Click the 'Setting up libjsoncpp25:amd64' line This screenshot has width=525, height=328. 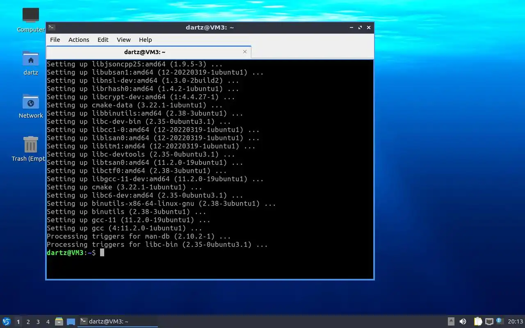coord(135,64)
